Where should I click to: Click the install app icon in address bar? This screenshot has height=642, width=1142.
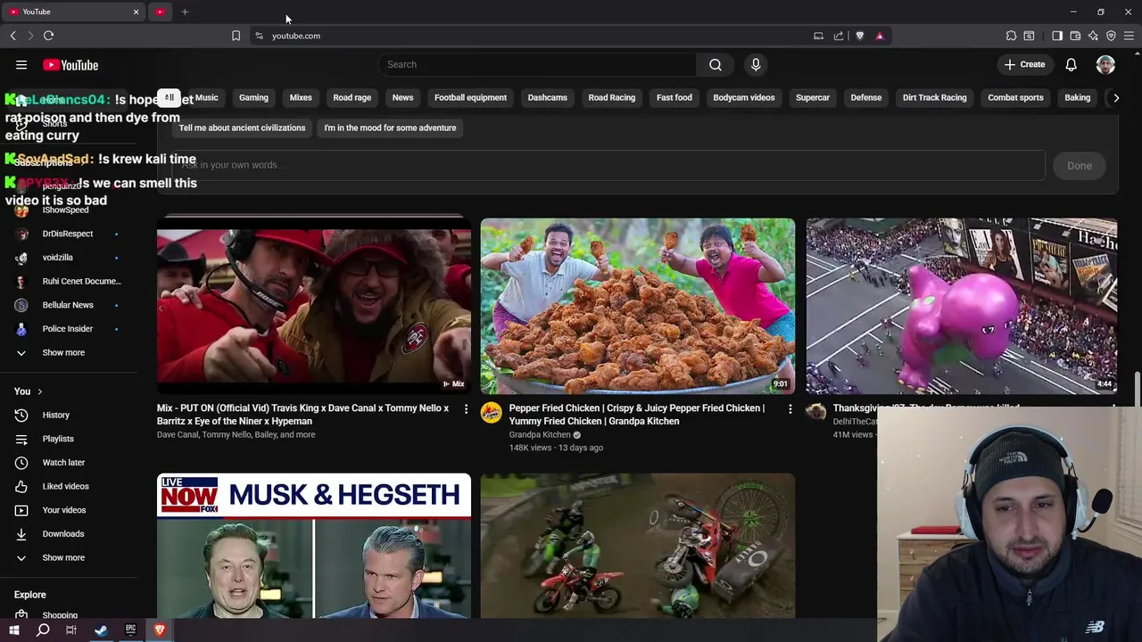pos(818,36)
